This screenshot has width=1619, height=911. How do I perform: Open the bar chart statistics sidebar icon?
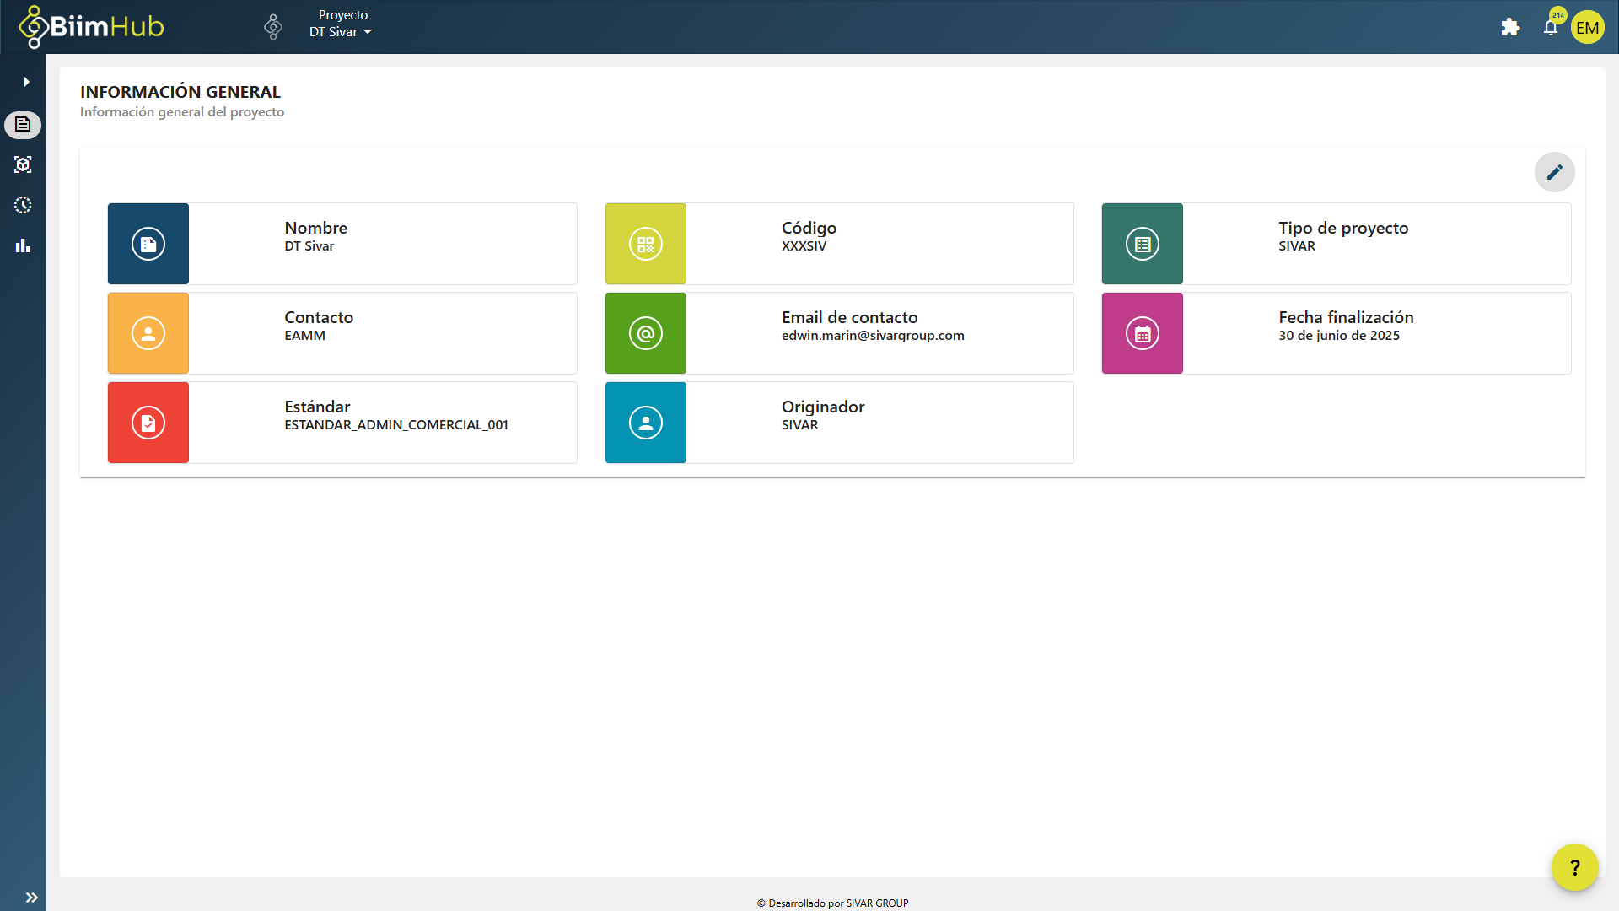coord(23,245)
